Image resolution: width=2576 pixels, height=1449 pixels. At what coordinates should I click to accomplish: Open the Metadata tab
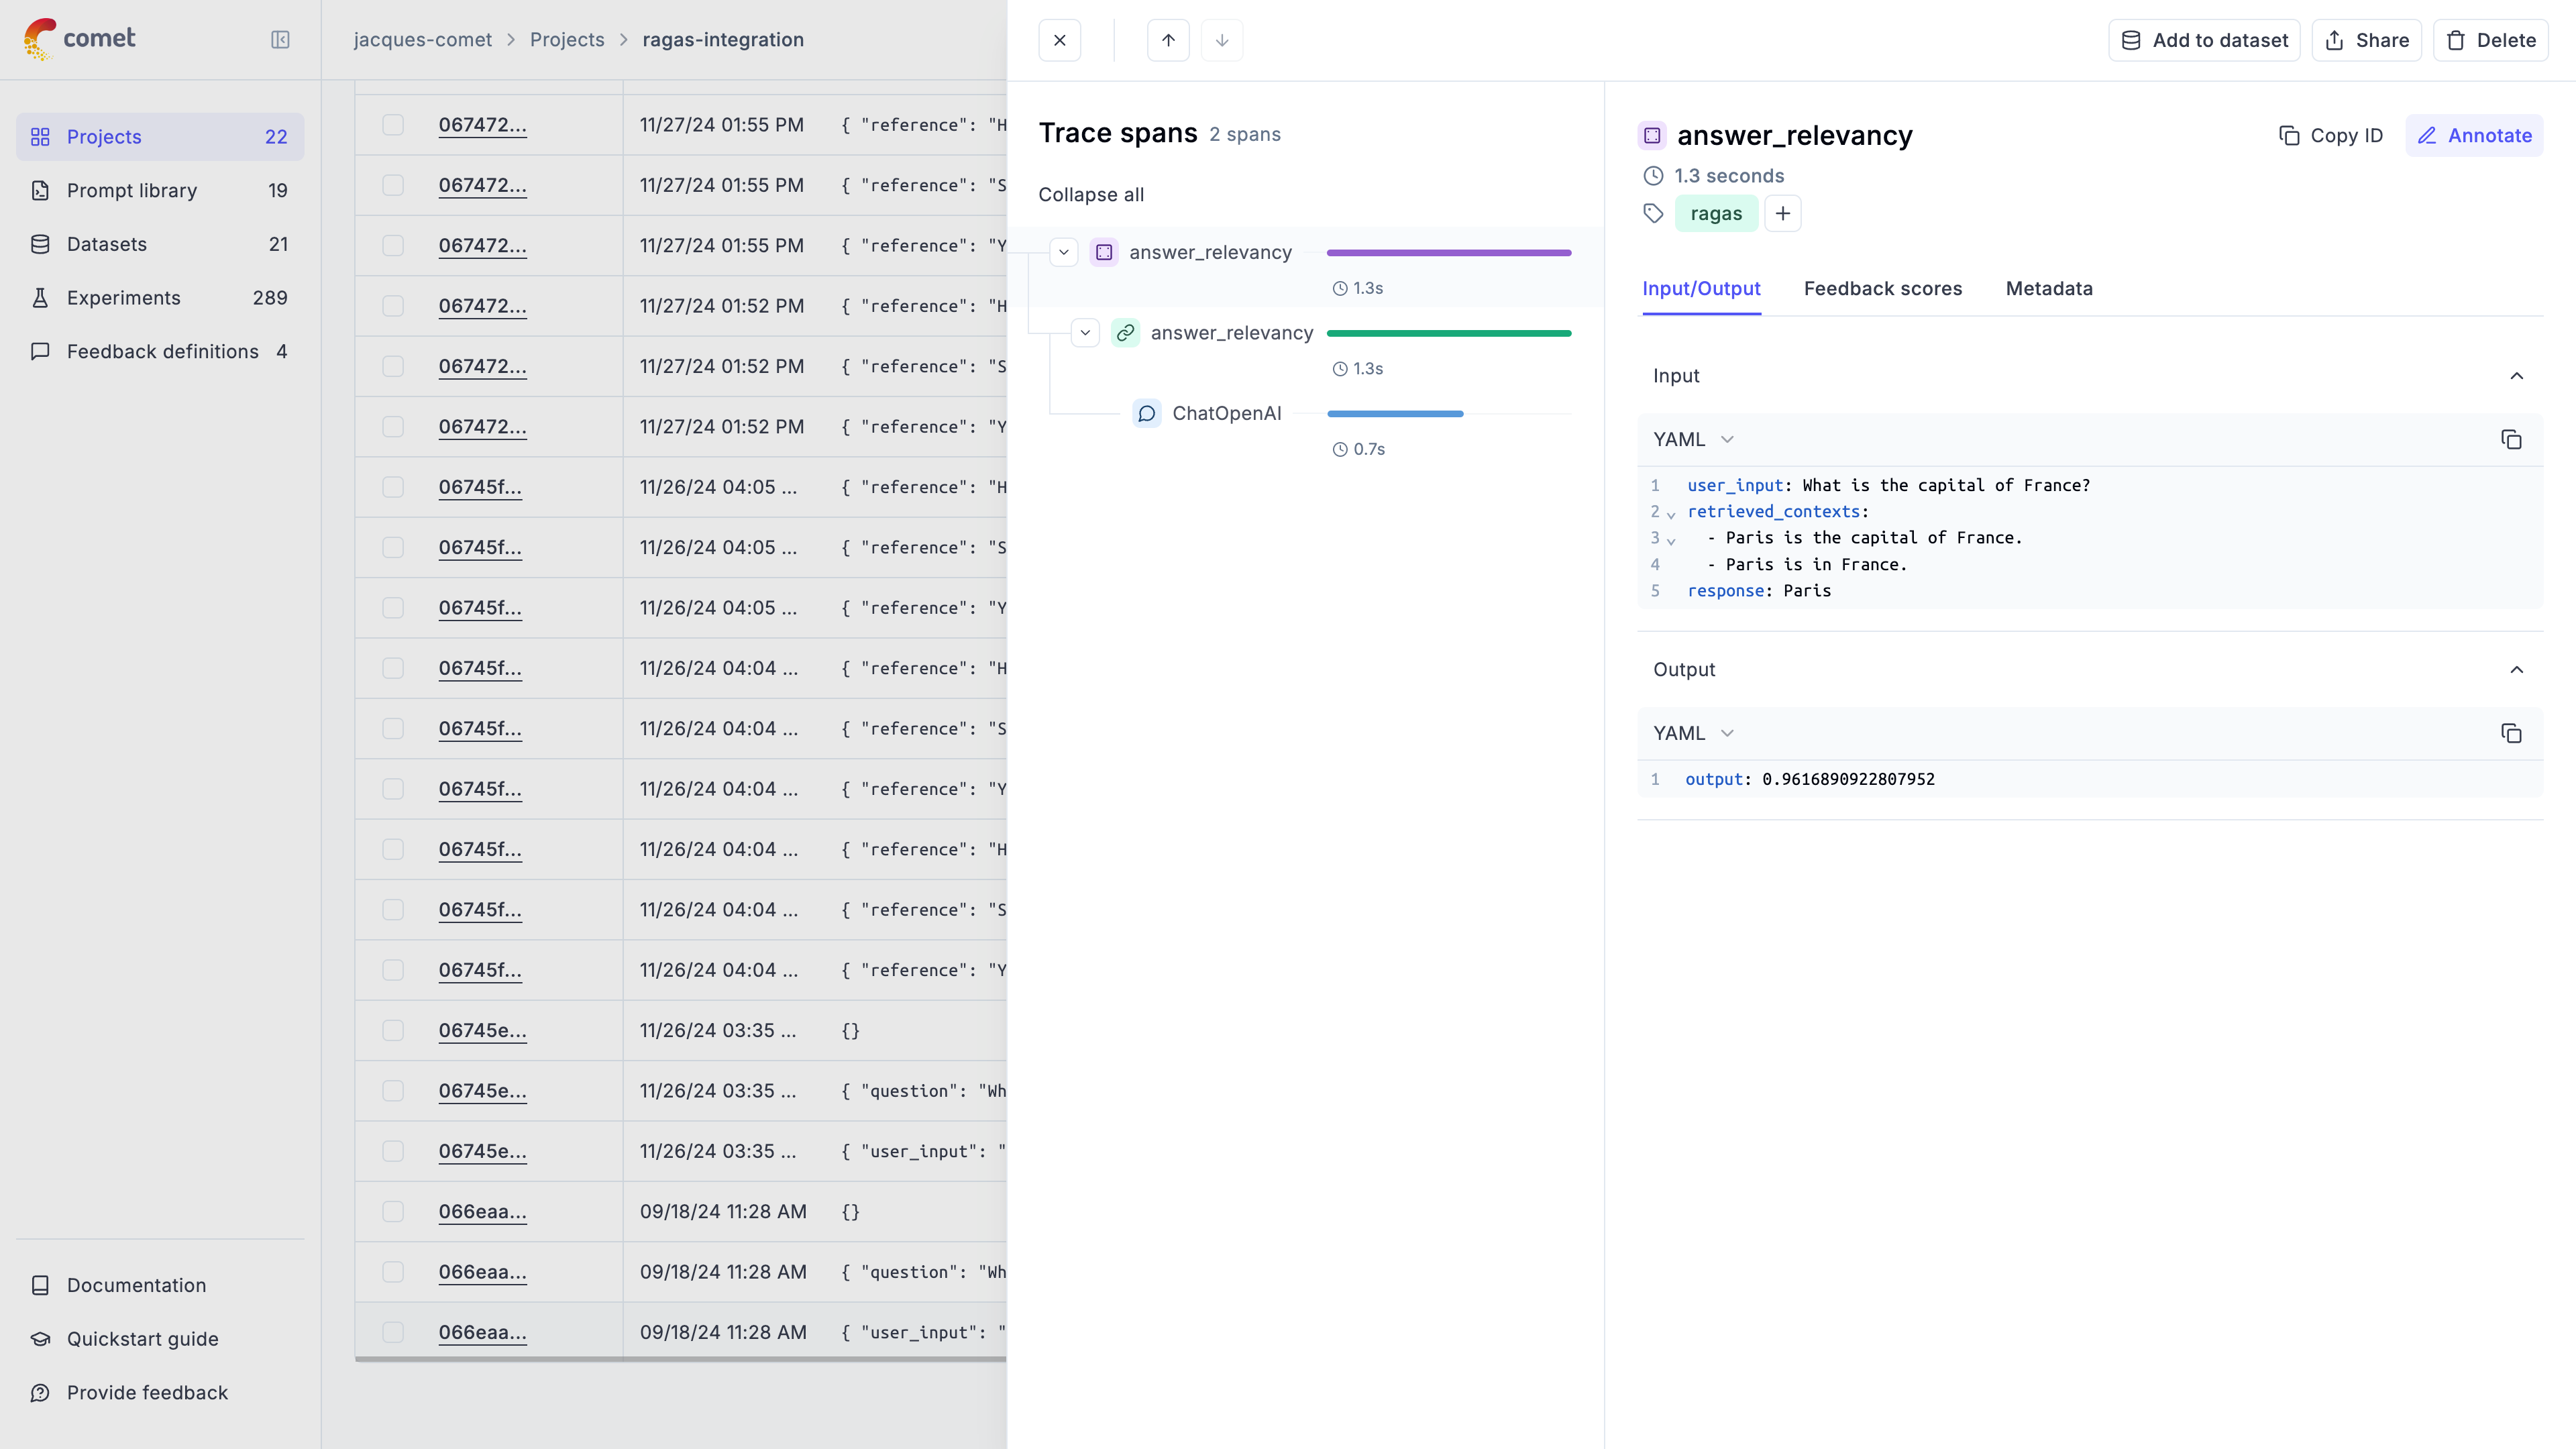(x=2048, y=289)
